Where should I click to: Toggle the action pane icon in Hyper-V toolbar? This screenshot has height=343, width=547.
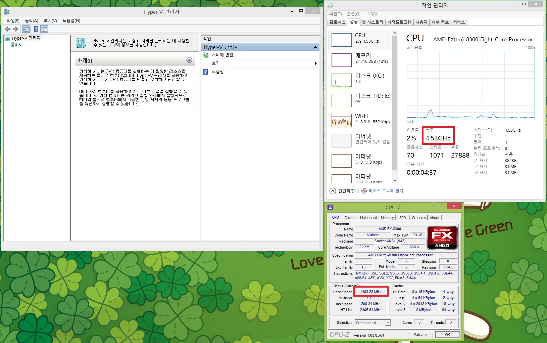pyautogui.click(x=44, y=29)
